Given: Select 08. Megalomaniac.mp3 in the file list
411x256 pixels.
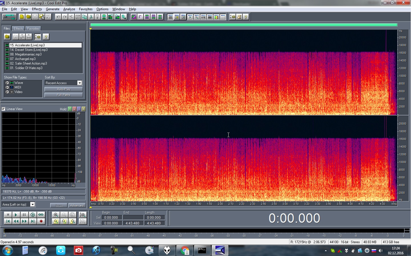Looking at the screenshot, I should [26, 54].
